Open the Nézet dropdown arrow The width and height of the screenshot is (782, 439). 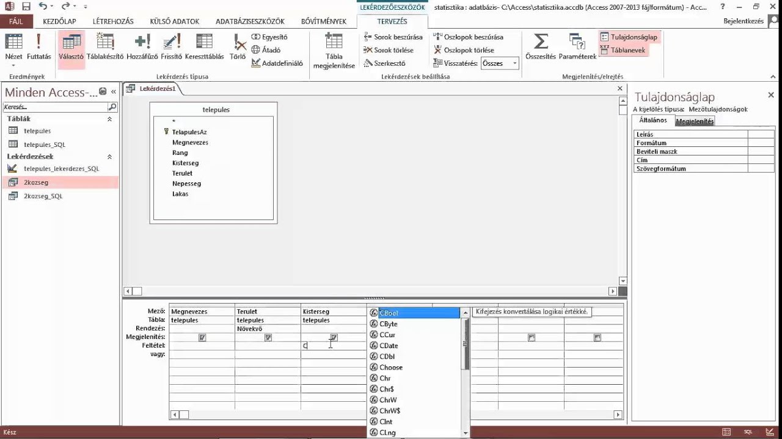coord(13,64)
